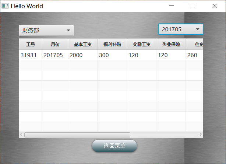Sort by the 月份 column header
Image resolution: width=226 pixels, height=164 pixels.
[55, 45]
